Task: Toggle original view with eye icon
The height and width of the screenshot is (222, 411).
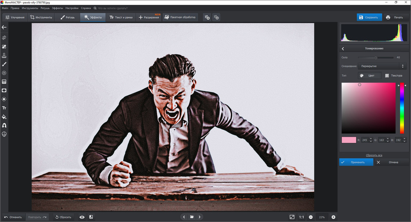Action: tap(82, 217)
